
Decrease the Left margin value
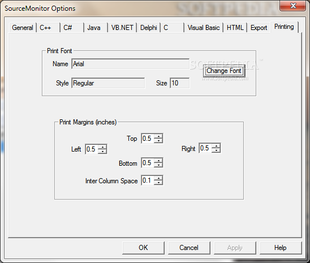(x=102, y=152)
